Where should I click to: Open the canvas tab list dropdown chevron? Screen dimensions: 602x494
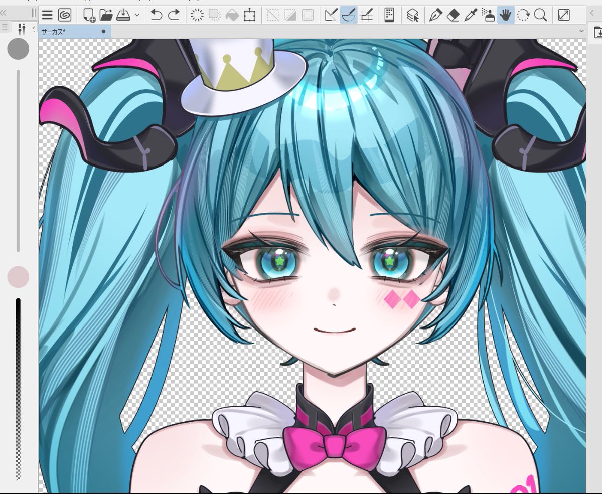tap(581, 31)
